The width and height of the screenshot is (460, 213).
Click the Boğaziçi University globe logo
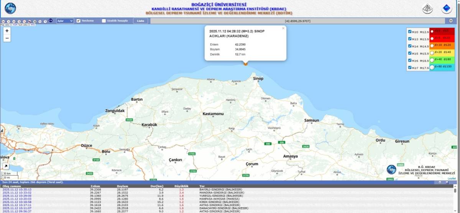coord(10,8)
